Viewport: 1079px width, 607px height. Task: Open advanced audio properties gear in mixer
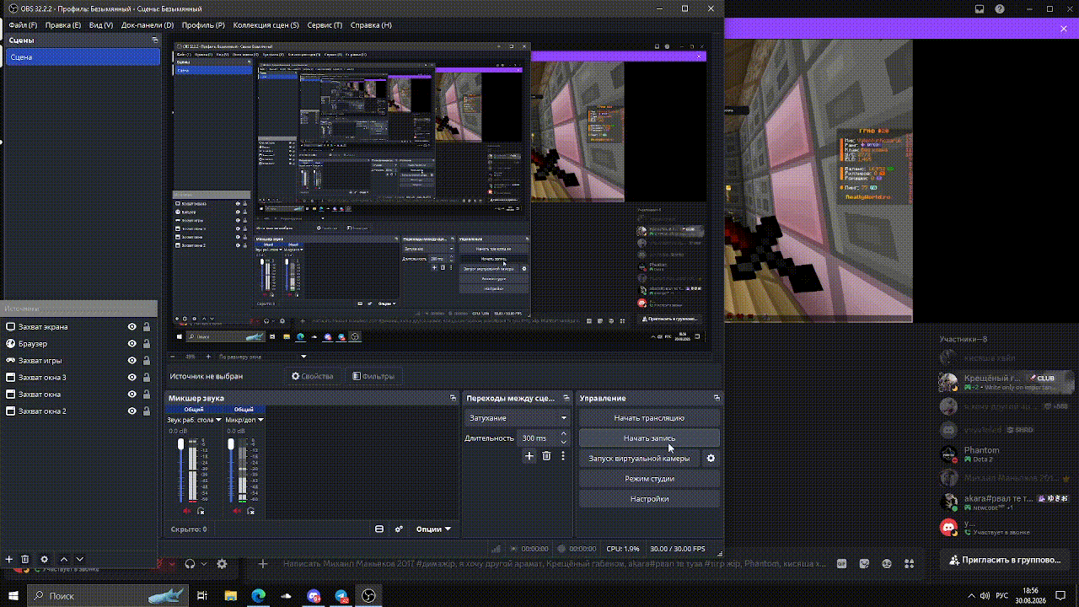coord(399,529)
